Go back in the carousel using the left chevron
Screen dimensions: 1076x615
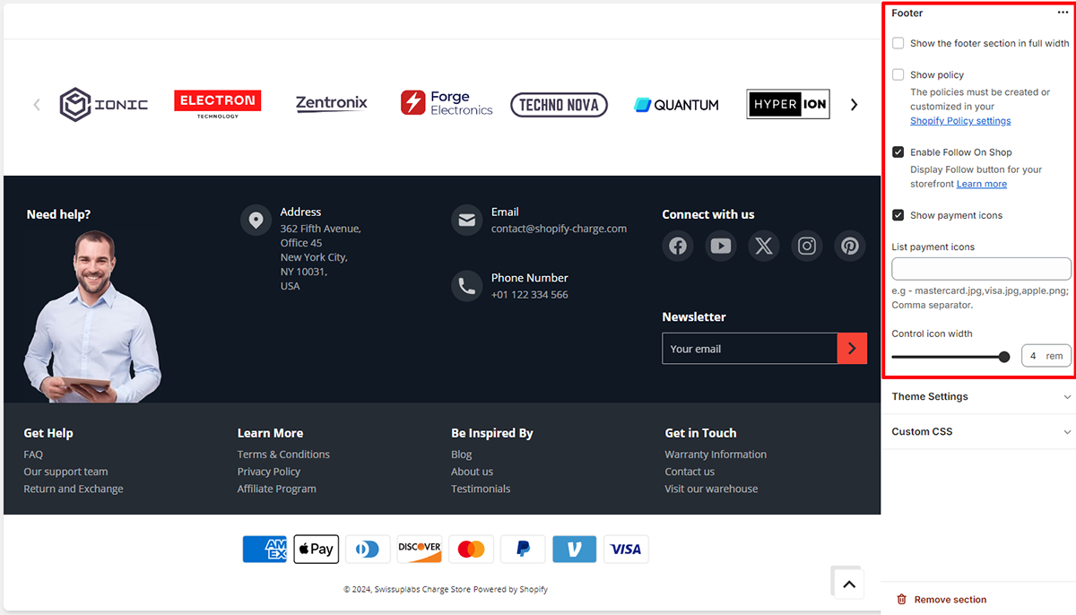click(36, 104)
